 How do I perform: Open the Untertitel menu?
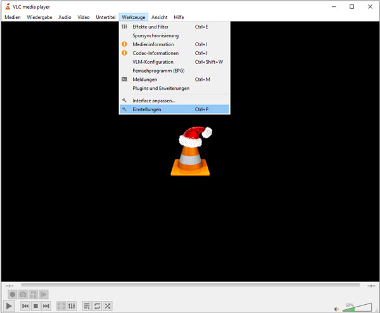[x=106, y=17]
